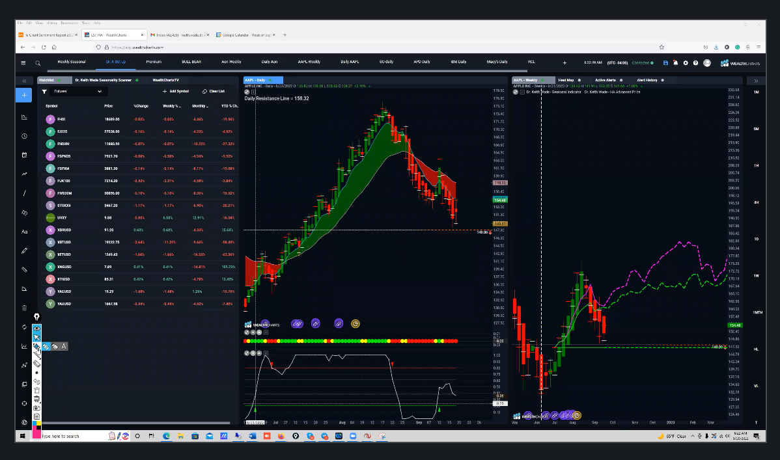Toggle the green indicator on Watchlist tab
This screenshot has height=460, width=780.
click(x=59, y=80)
